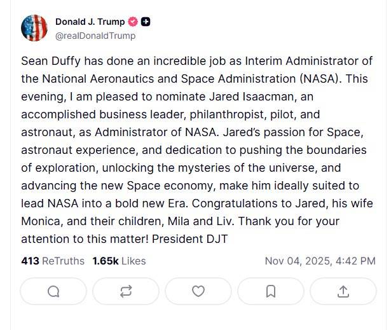View the 1.65k Likes list
The height and width of the screenshot is (330, 391).
[119, 261]
